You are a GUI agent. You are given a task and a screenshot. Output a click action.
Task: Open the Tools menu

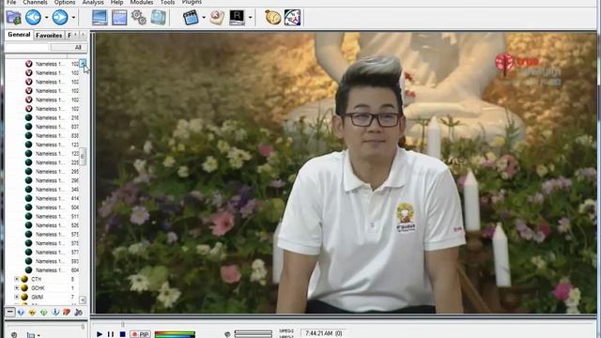(167, 2)
